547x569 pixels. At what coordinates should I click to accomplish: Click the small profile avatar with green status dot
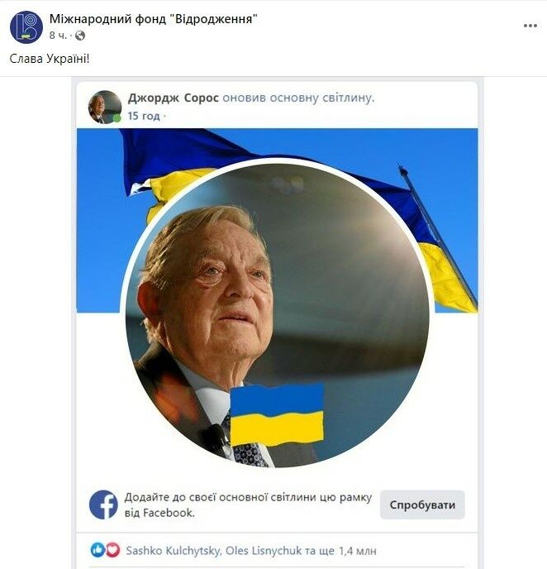105,107
